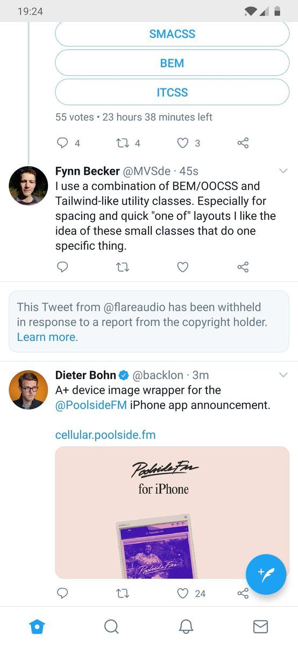Image resolution: width=298 pixels, height=647 pixels.
Task: Expand options chevron on Fynn Becker's tweet
Action: click(x=283, y=171)
